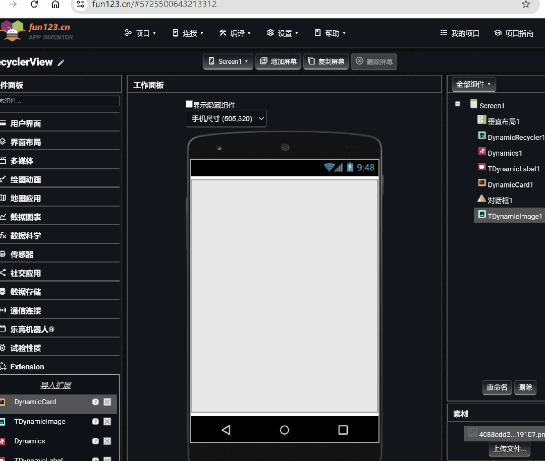This screenshot has height=461, width=545.
Task: Remove DynamicCard extension with X icon
Action: point(107,402)
